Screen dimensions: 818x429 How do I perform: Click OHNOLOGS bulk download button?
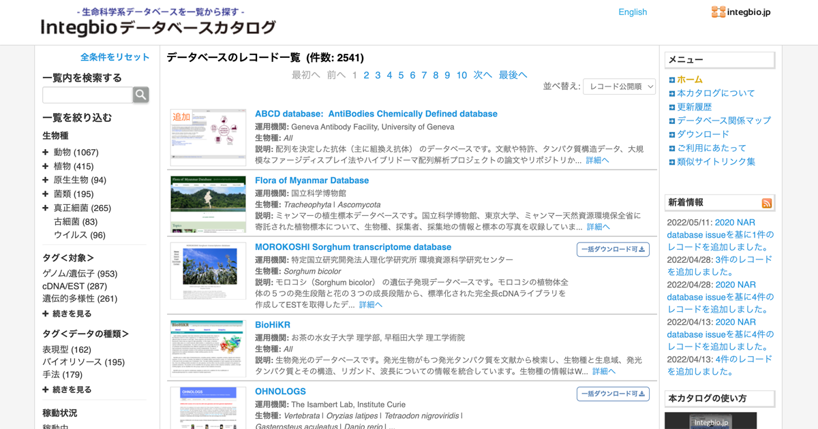pyautogui.click(x=613, y=394)
